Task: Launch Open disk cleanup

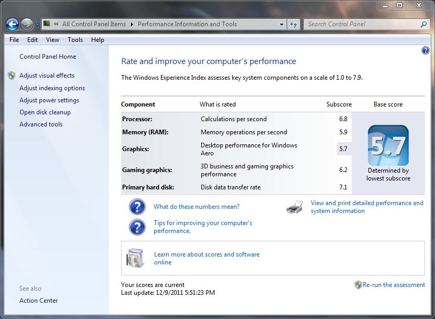Action: coord(45,112)
